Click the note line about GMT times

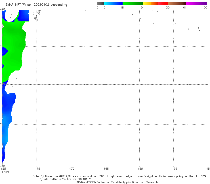coord(119,176)
